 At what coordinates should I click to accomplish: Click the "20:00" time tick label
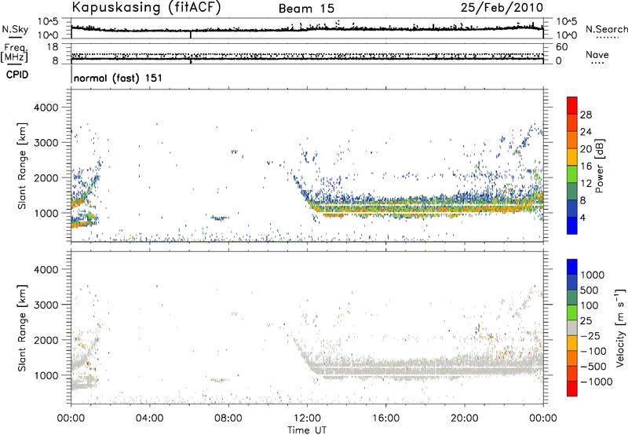point(465,419)
